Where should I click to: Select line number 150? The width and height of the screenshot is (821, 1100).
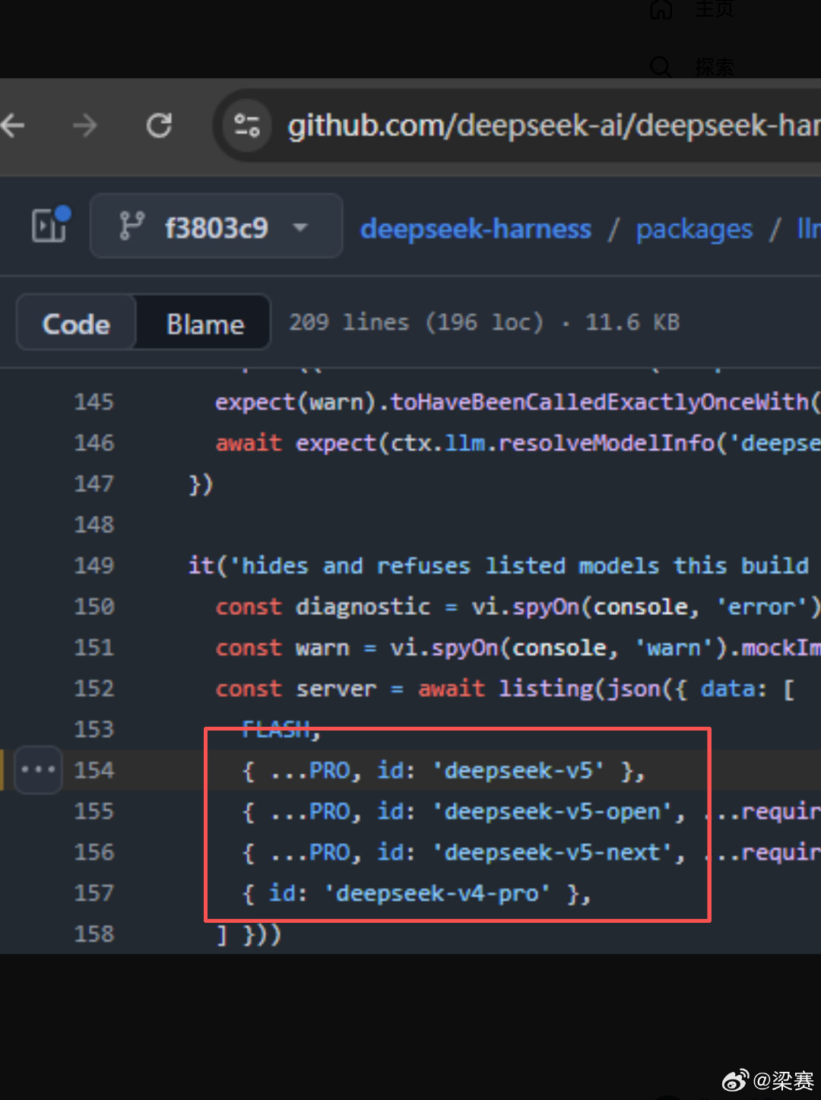click(x=94, y=607)
